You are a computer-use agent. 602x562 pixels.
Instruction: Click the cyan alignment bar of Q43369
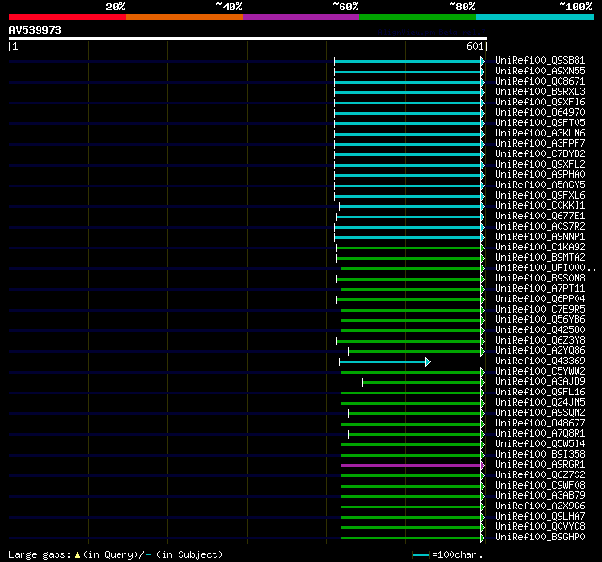click(x=382, y=361)
